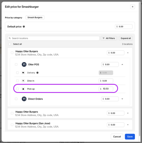Click Expand all button
This screenshot has width=142, height=143.
pyautogui.click(x=126, y=38)
